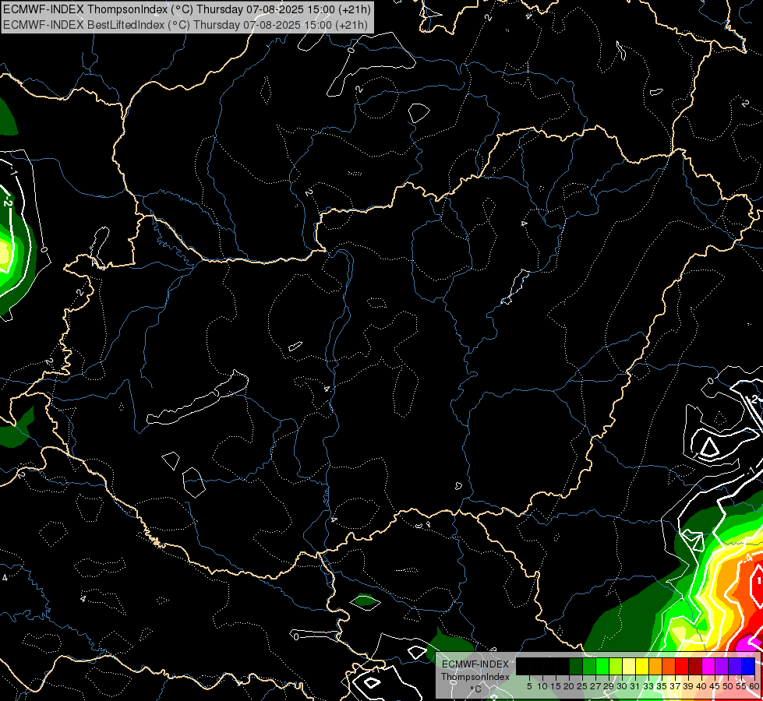763x701 pixels.
Task: Click the legend unit '°C'
Action: (476, 689)
